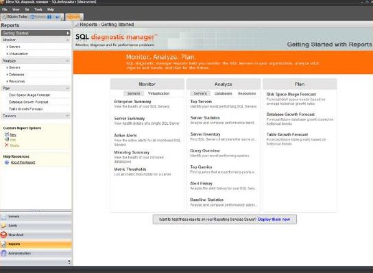
Task: Click the Reports - Getting Started header icon
Action: coord(76,25)
